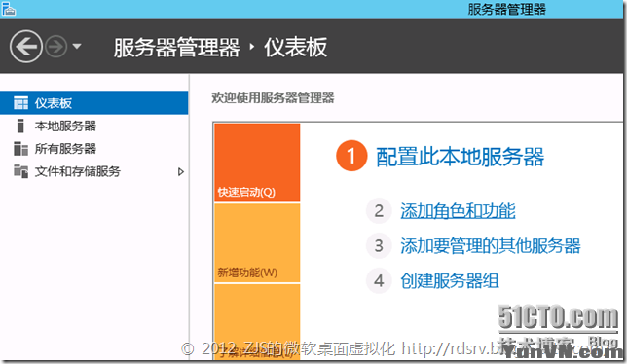Select the 快速启动(Q) orange tile
This screenshot has width=627, height=364.
pyautogui.click(x=257, y=163)
